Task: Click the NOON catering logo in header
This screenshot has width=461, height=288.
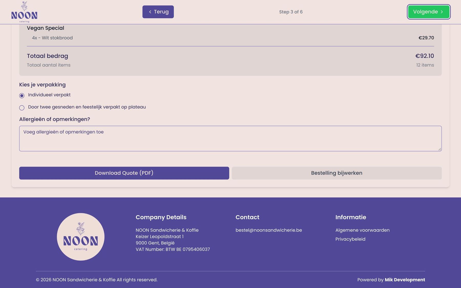Action: pyautogui.click(x=24, y=12)
